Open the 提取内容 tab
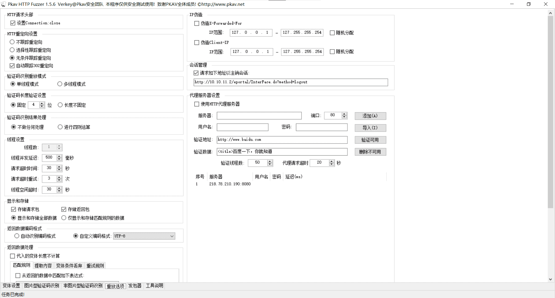This screenshot has height=298, width=555. (43, 266)
